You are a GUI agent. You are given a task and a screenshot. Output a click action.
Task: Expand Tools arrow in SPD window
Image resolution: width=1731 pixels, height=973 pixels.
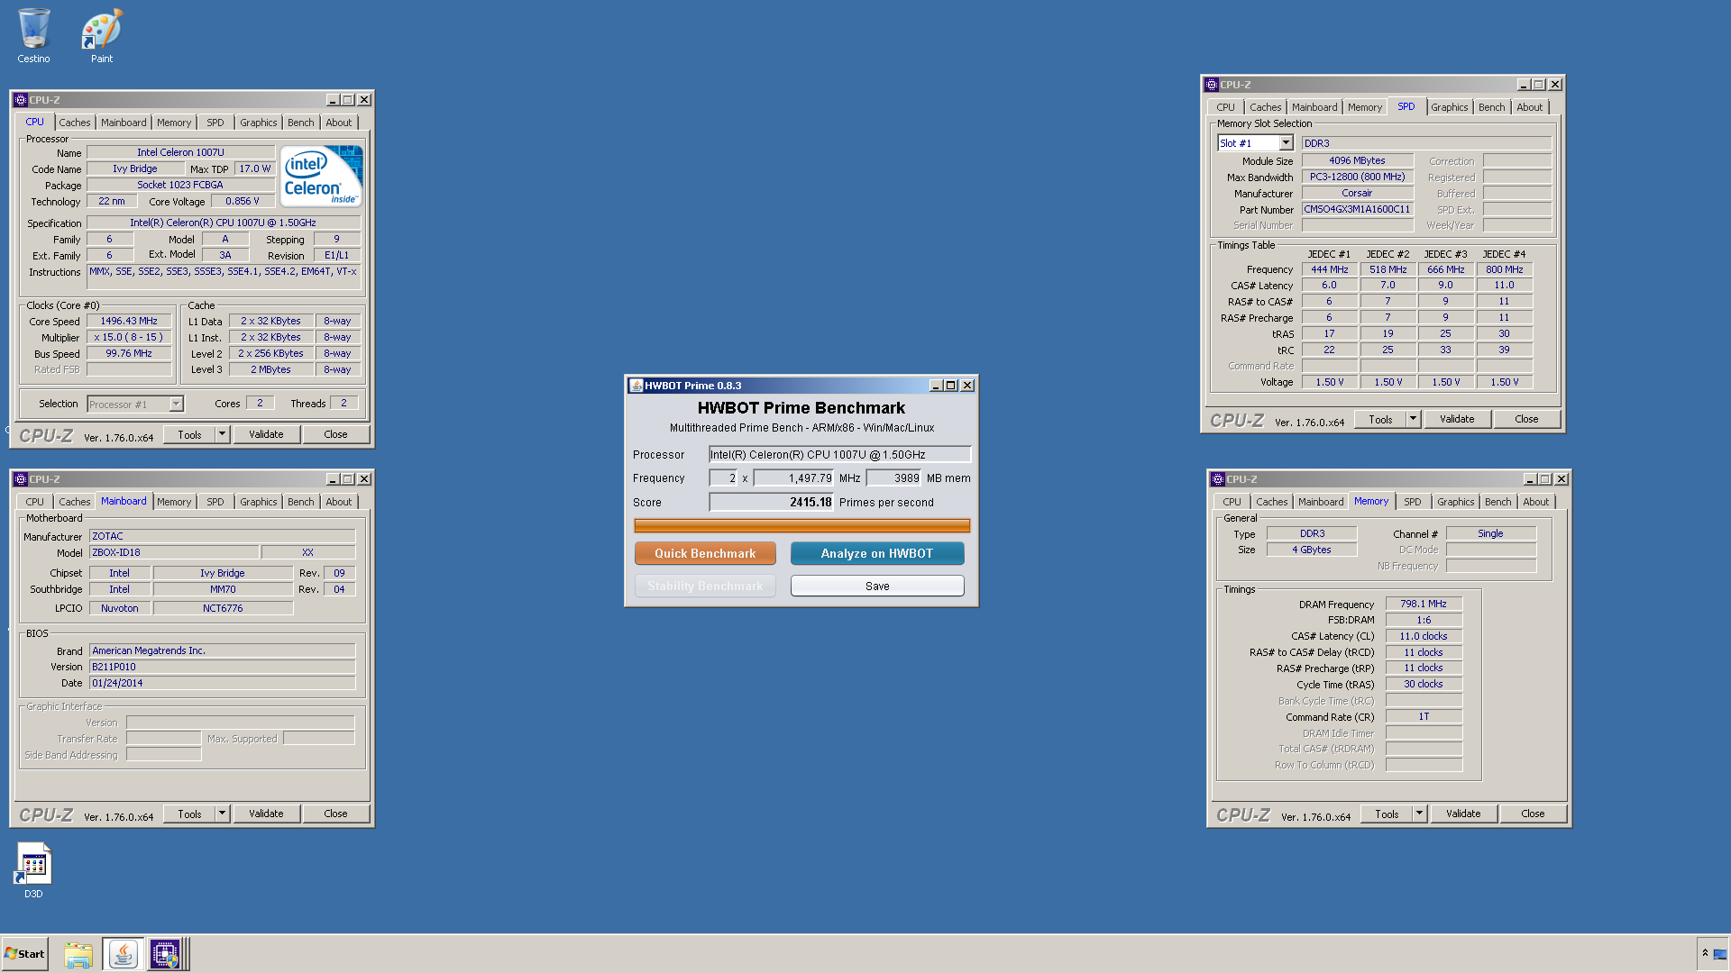1413,419
